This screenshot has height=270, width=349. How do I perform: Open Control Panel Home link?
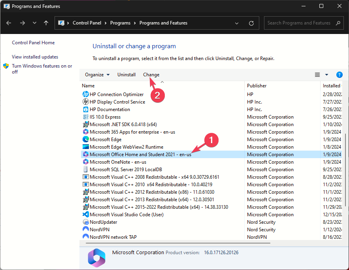pos(33,43)
